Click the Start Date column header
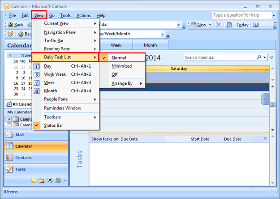Image resolution: width=280 pixels, height=199 pixels. (200, 139)
